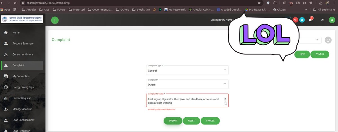
Task: Click the Complaint Details scroll-up arrow
Action: point(225,99)
